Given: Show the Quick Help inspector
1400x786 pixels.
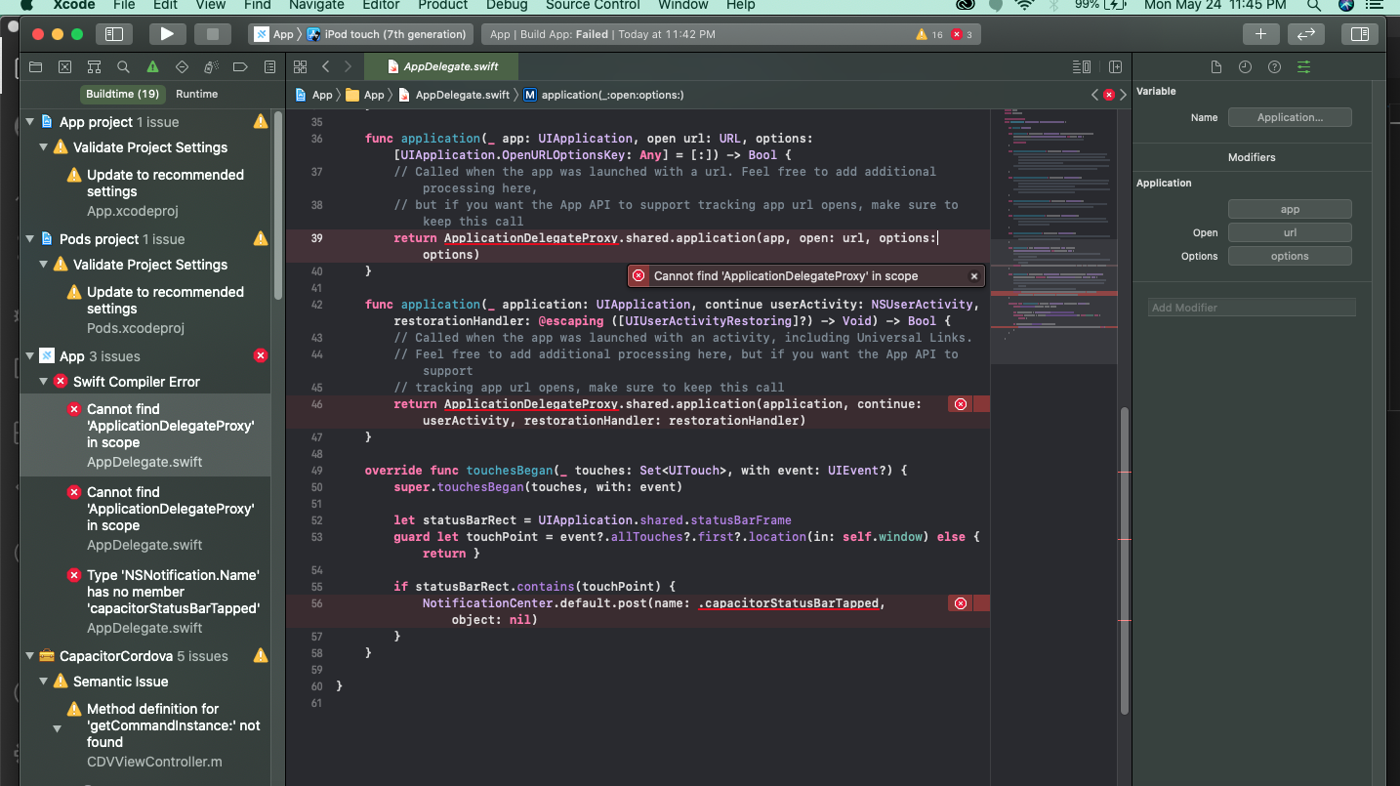Looking at the screenshot, I should tap(1274, 66).
